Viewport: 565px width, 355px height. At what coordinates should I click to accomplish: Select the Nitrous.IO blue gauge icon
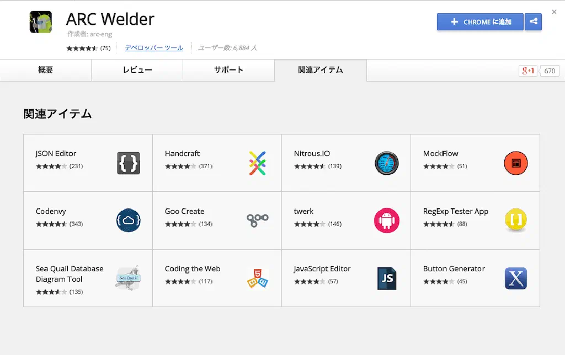(386, 163)
